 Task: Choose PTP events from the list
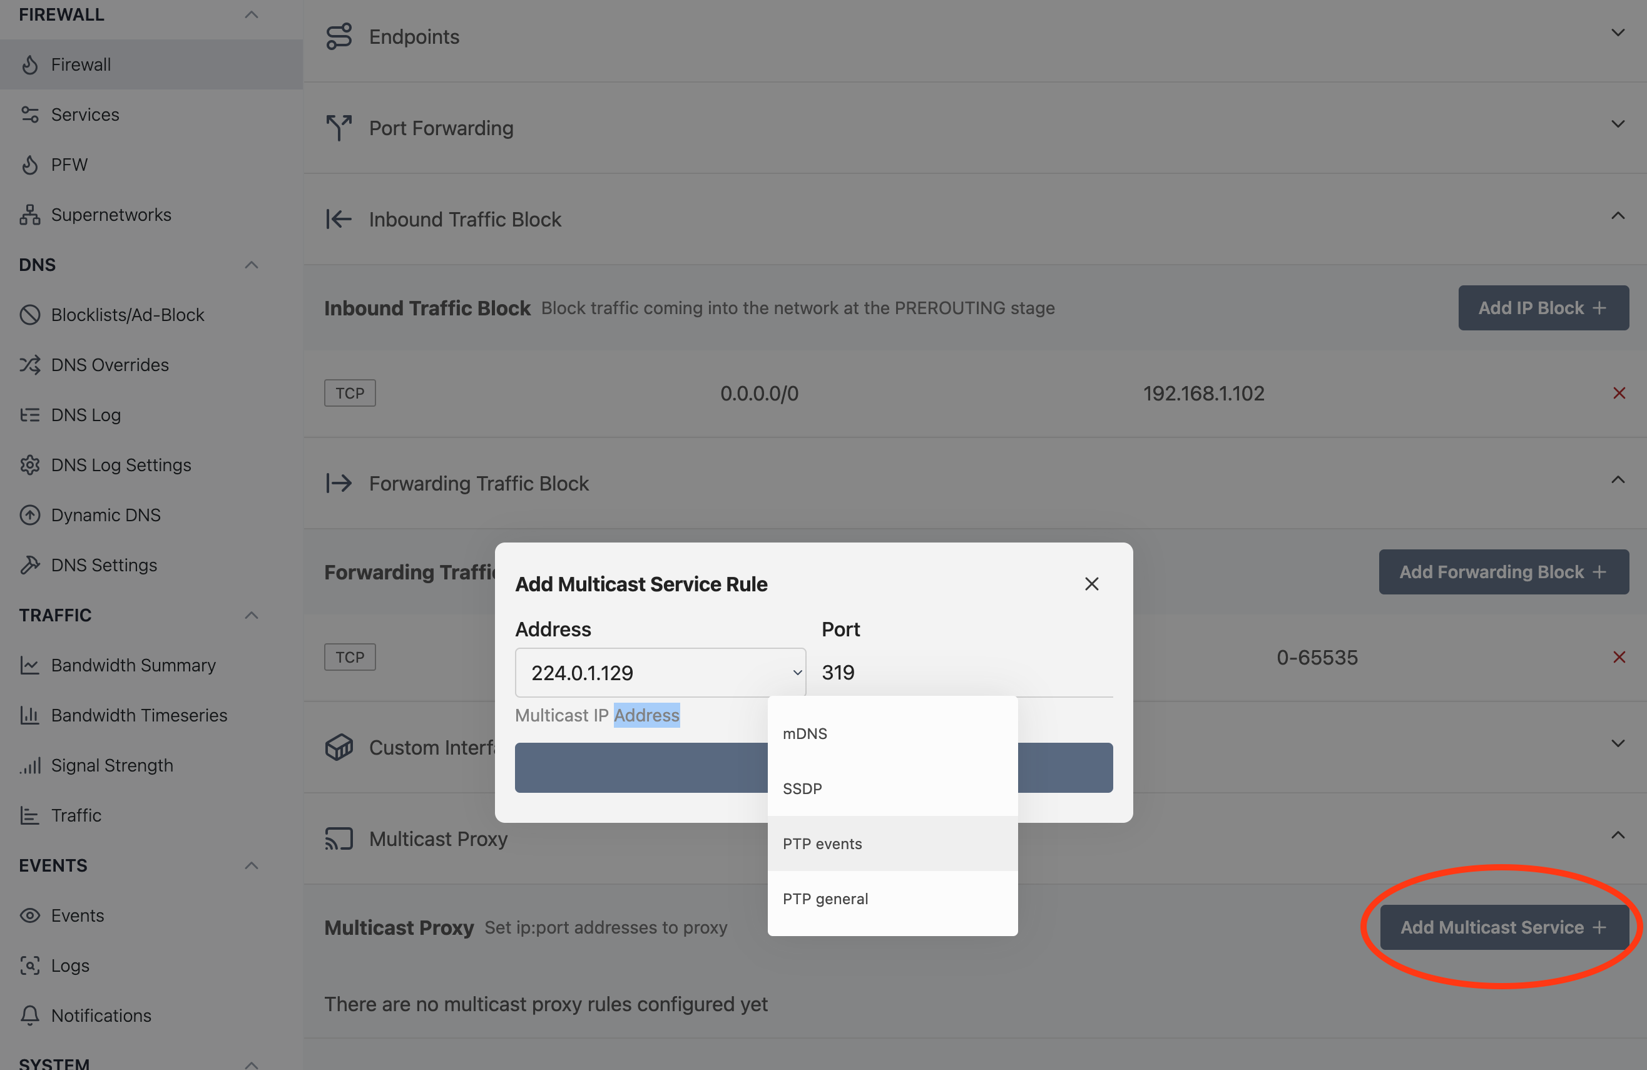coord(892,843)
